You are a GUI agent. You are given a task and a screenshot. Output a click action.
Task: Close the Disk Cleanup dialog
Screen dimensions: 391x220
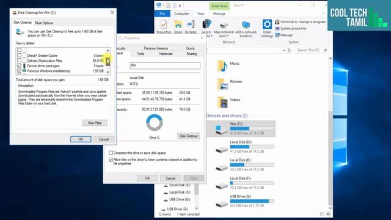pyautogui.click(x=112, y=12)
